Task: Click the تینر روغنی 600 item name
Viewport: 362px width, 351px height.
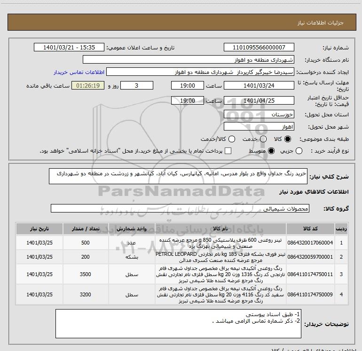Action: [x=220, y=243]
